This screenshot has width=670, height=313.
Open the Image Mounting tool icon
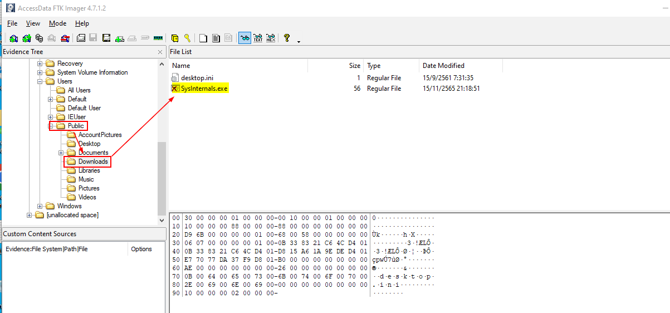pyautogui.click(x=39, y=38)
